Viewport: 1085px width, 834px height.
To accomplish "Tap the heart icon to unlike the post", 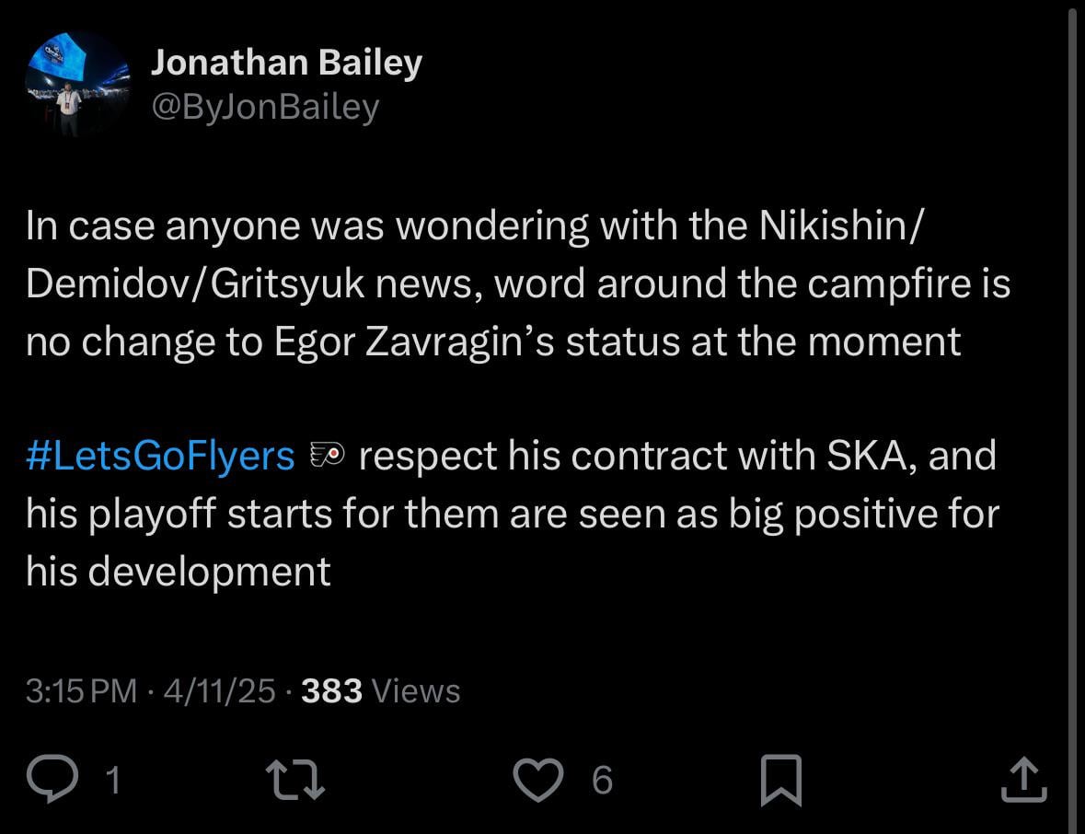I will pyautogui.click(x=537, y=779).
